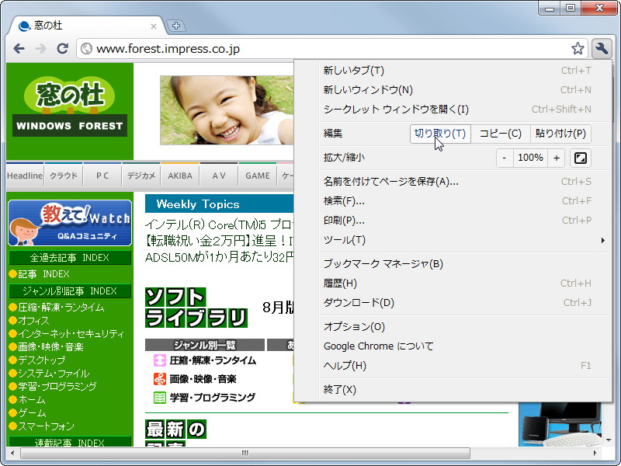Viewport: 621px width, 466px height.
Task: Navigate back using the back arrow
Action: coord(19,48)
